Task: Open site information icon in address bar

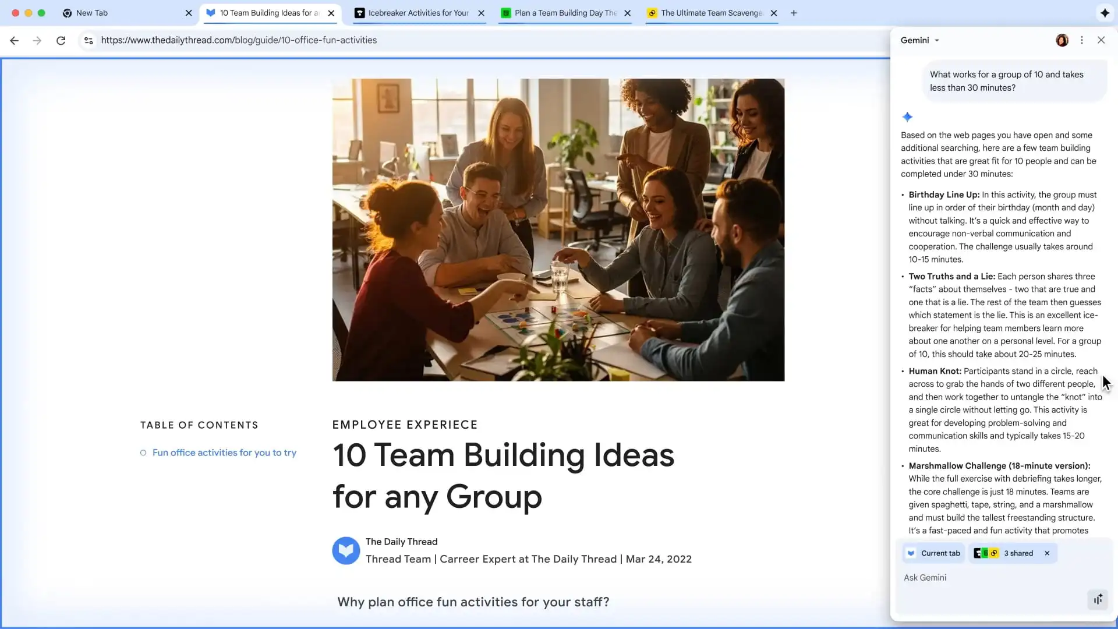Action: pos(89,40)
